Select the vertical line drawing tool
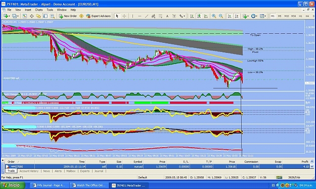The width and height of the screenshot is (316, 189). pos(132,16)
